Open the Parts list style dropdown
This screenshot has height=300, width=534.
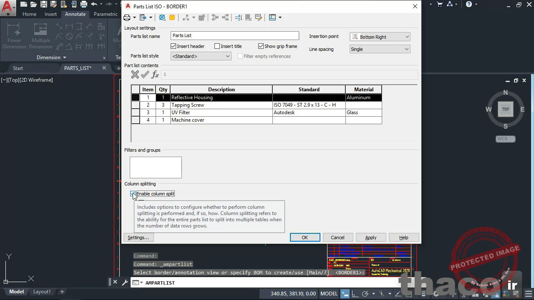coord(201,56)
